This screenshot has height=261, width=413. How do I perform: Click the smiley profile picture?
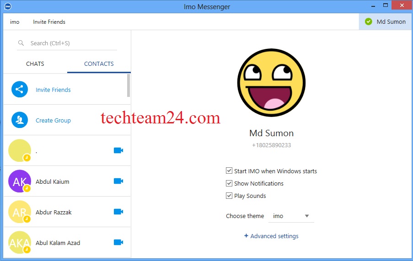(x=271, y=83)
